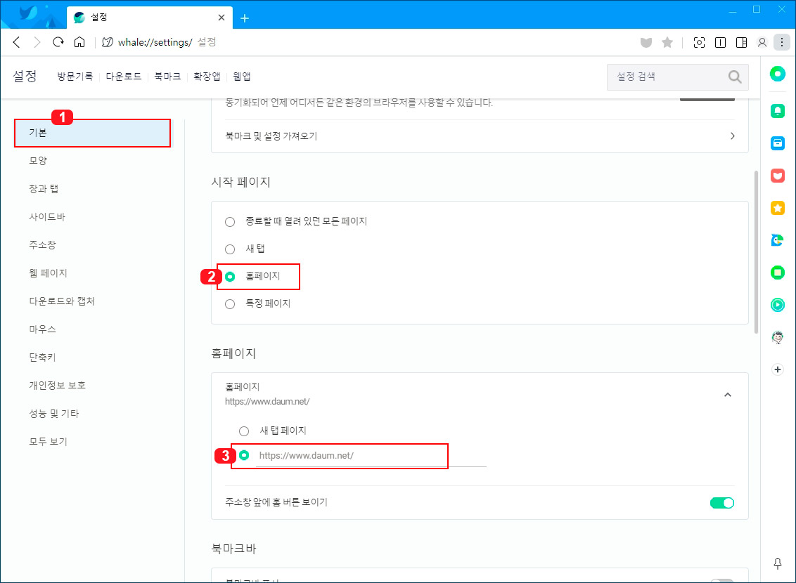The height and width of the screenshot is (583, 796).
Task: Reload the settings page
Action: pyautogui.click(x=58, y=41)
